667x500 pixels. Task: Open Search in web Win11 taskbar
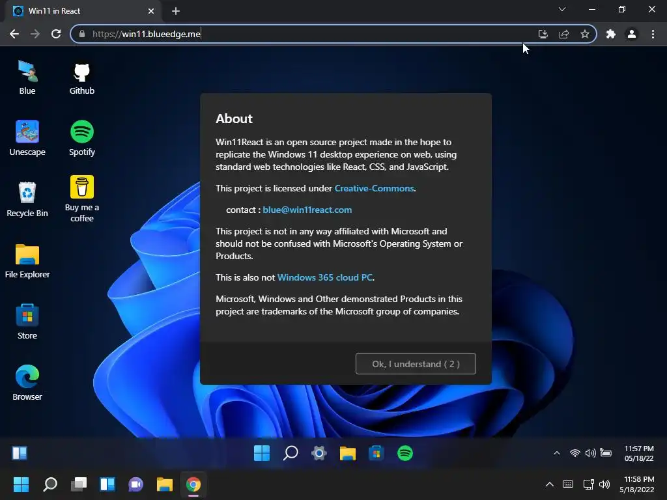point(291,453)
